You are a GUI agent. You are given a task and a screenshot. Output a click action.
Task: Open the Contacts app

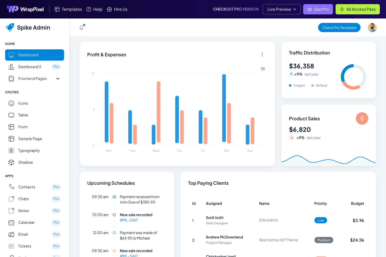click(27, 187)
